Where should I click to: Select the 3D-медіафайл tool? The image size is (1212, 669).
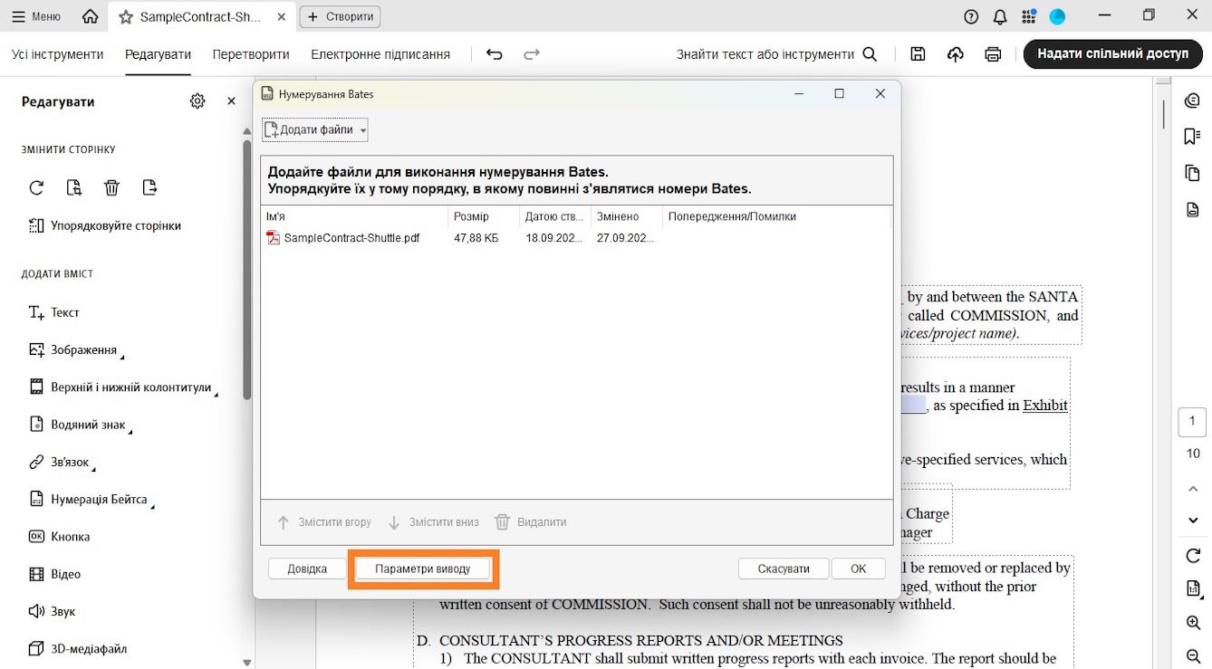78,649
